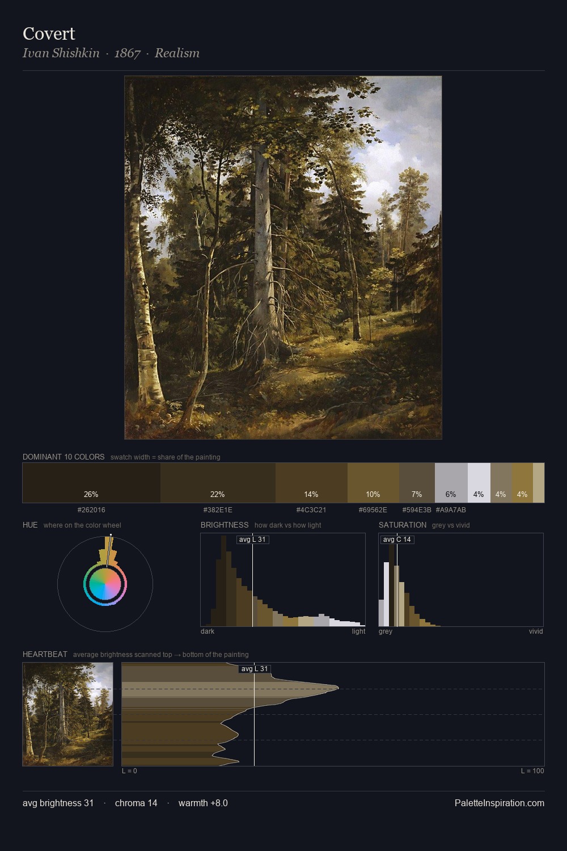This screenshot has width=567, height=851.
Task: Click the 'HEARTBEAT' section heading
Action: (x=45, y=654)
